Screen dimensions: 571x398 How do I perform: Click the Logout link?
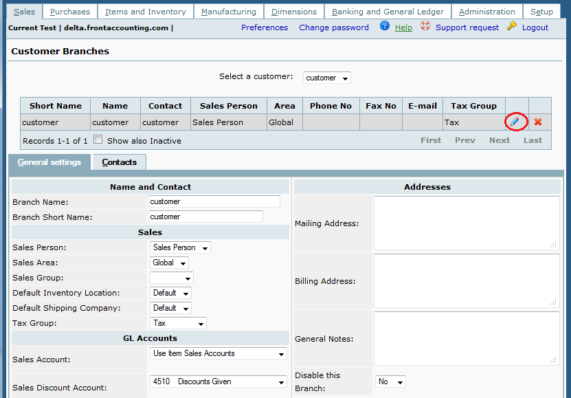point(535,27)
